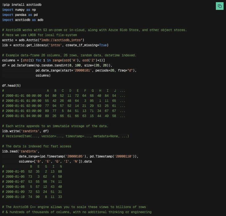Click the create_if_missing=True argument
Image resolution: width=226 pixels, height=216 pixels.
point(86,45)
